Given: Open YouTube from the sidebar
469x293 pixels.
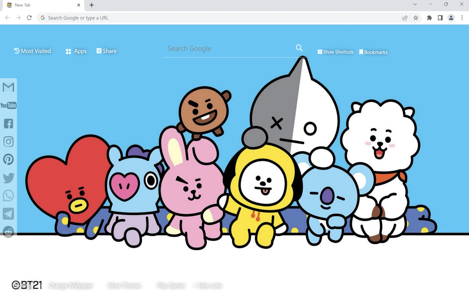Looking at the screenshot, I should 8,105.
